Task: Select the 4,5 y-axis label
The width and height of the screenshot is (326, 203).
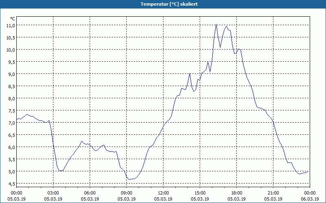Action: pyautogui.click(x=12, y=184)
